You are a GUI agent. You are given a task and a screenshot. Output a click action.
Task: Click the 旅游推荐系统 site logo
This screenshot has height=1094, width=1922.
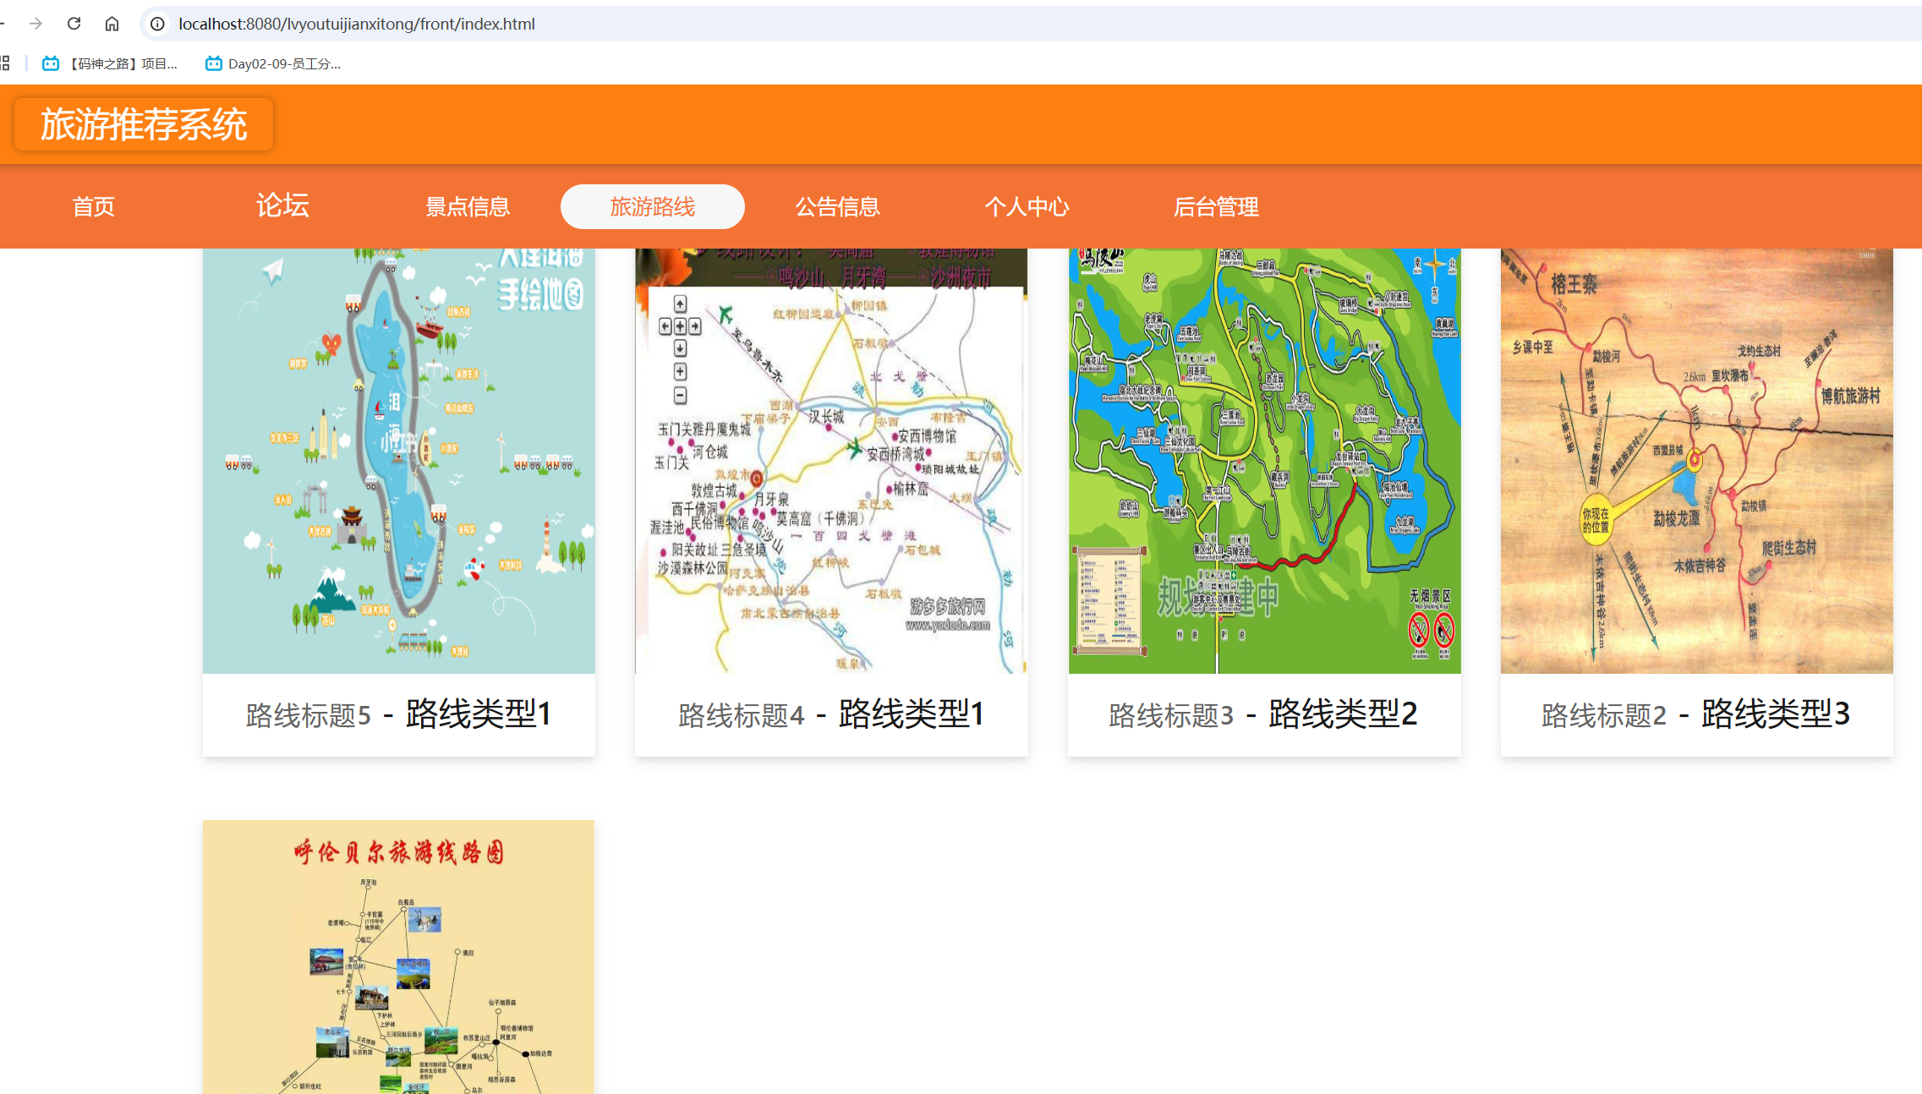[143, 123]
